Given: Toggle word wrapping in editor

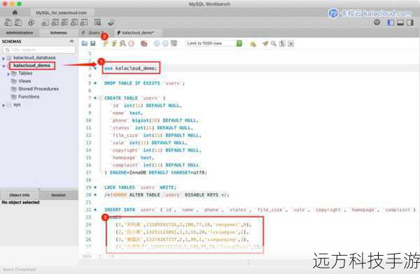Looking at the screenshot, I should click(291, 43).
